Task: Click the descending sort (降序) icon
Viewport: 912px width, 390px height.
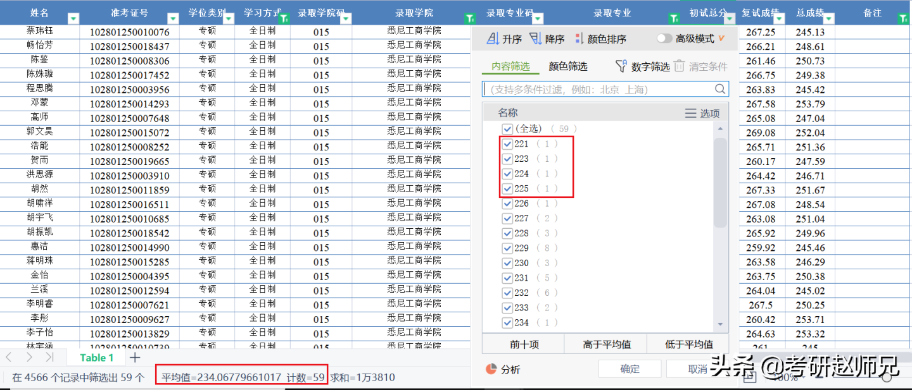Action: [x=536, y=39]
